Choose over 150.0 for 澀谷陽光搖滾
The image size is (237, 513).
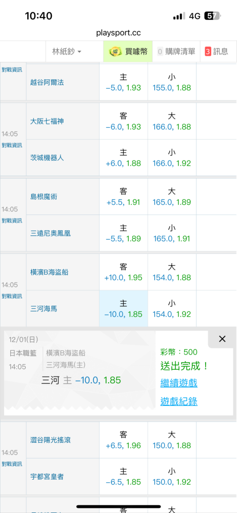click(172, 440)
